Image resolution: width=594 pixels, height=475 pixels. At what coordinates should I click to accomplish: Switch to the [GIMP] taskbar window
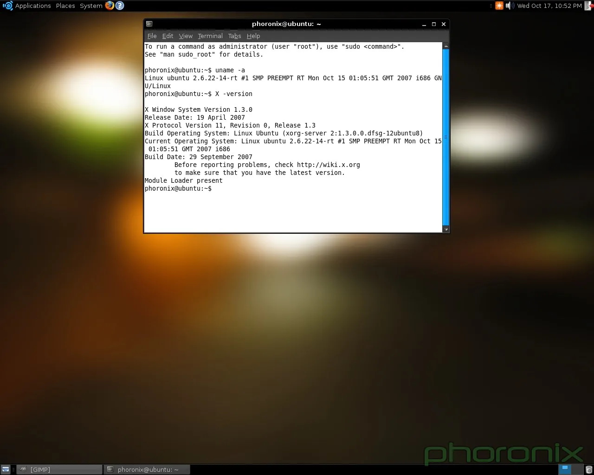click(59, 469)
